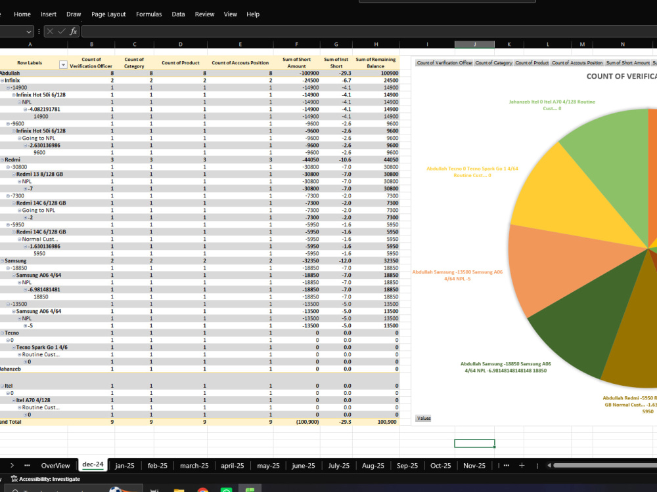The height and width of the screenshot is (492, 657).
Task: Switch to the OverView sheet tab
Action: (55, 465)
